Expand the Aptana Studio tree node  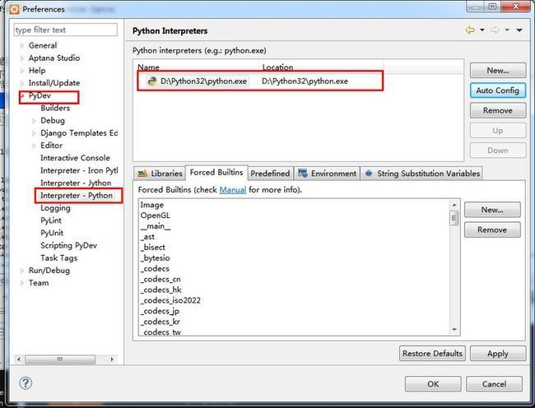[22, 58]
